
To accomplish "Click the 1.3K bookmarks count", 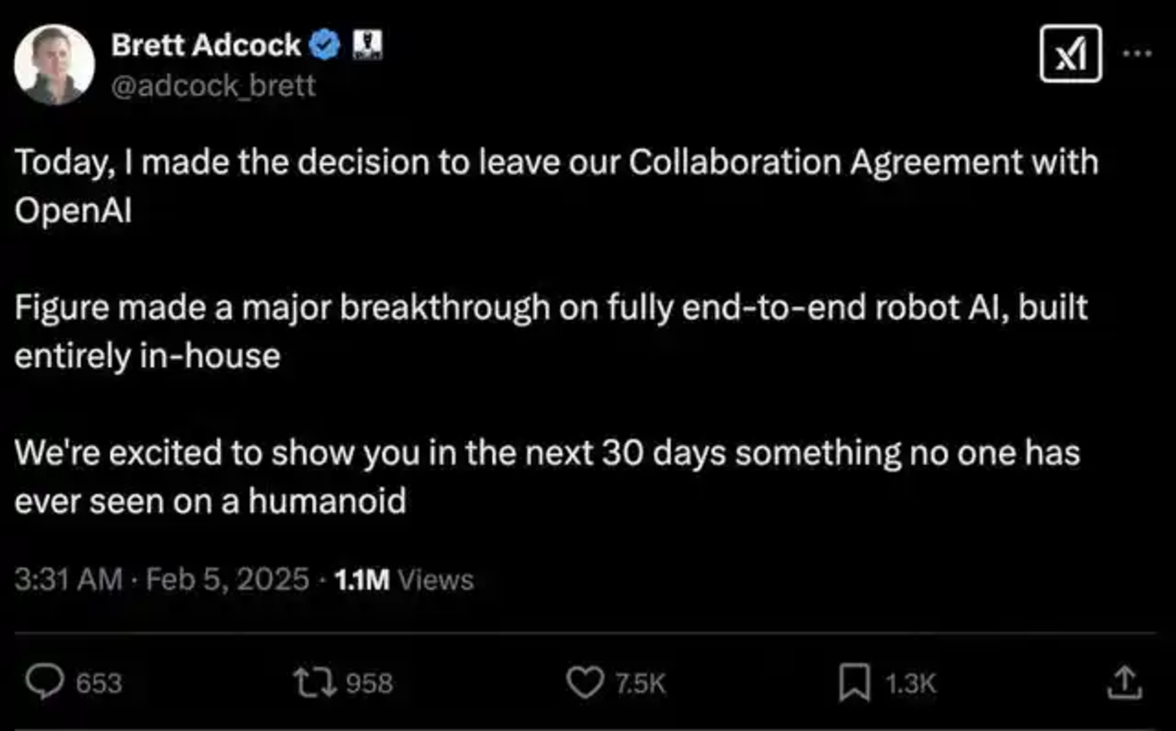I will 910,683.
